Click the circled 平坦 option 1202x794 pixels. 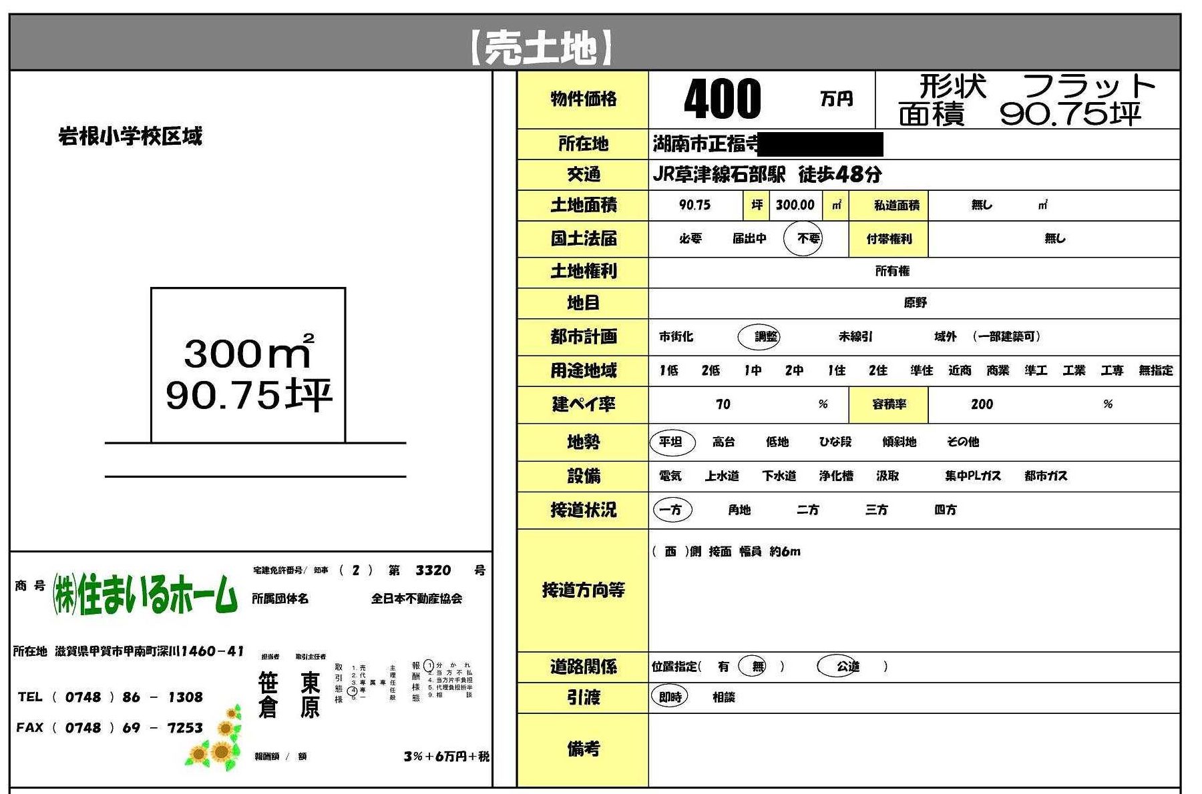tap(672, 442)
